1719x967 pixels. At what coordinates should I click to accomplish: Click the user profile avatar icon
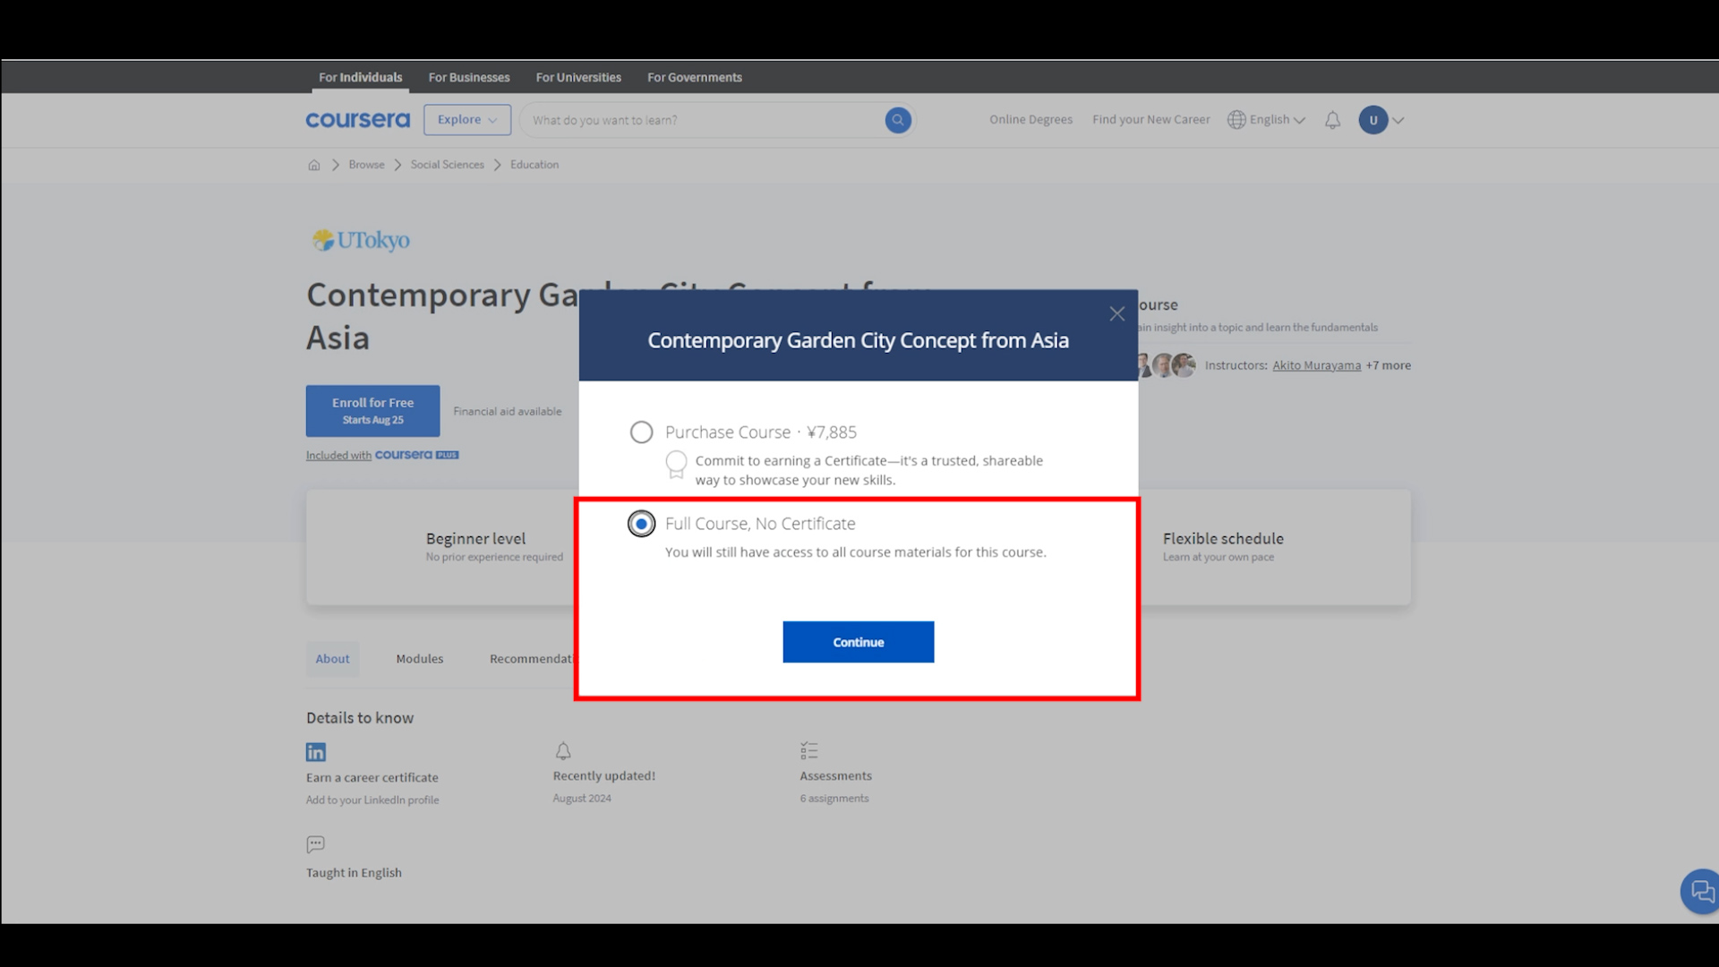(x=1372, y=119)
